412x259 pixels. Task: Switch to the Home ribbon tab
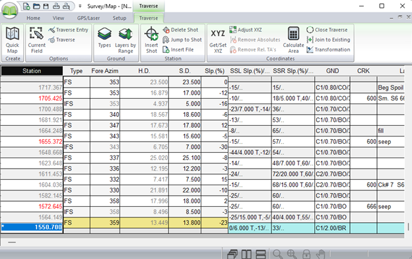click(34, 18)
